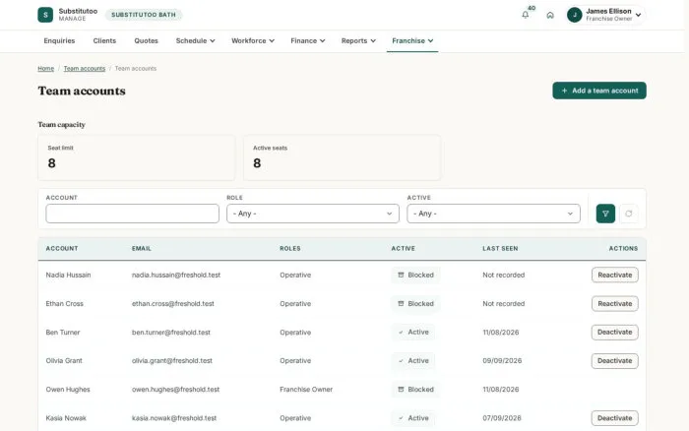This screenshot has width=689, height=431.
Task: Click ben.turner@freshold.test email
Action: click(x=171, y=333)
